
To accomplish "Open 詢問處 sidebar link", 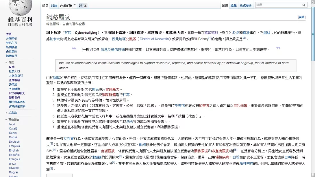I will 13,85.
